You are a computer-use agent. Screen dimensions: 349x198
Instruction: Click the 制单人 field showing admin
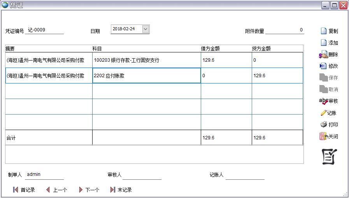pyautogui.click(x=44, y=175)
